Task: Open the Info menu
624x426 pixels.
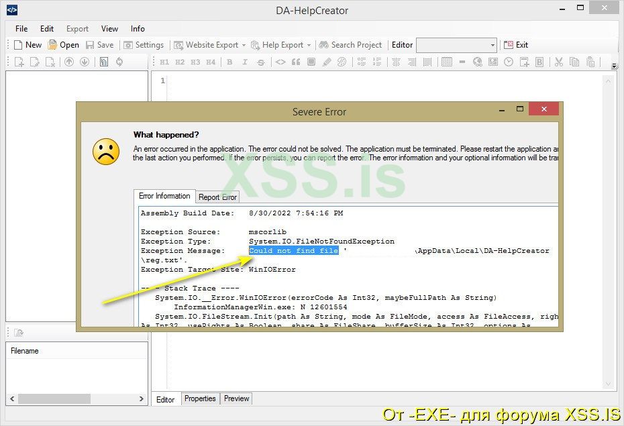Action: [138, 29]
